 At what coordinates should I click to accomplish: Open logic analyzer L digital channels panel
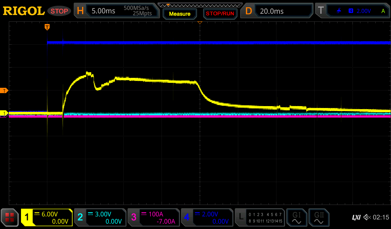pyautogui.click(x=260, y=218)
